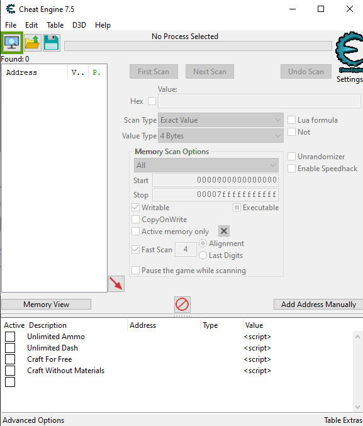Open the Value Type 4 Bytes dropdown

pos(221,135)
